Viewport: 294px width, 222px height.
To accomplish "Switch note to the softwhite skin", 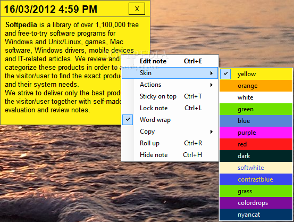I will pos(256,168).
